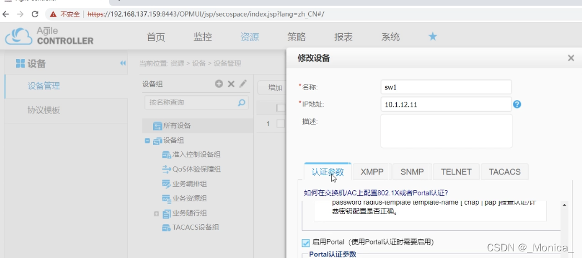Click 资源 in the breadcrumb
The width and height of the screenshot is (582, 258).
[x=177, y=63]
